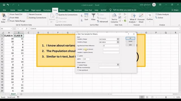Open Text to Columns wizard
The height and width of the screenshot is (101, 181).
tap(114, 18)
